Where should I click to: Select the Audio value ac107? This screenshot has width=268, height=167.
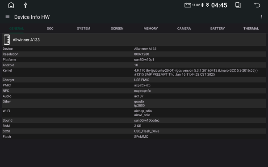pyautogui.click(x=139, y=96)
